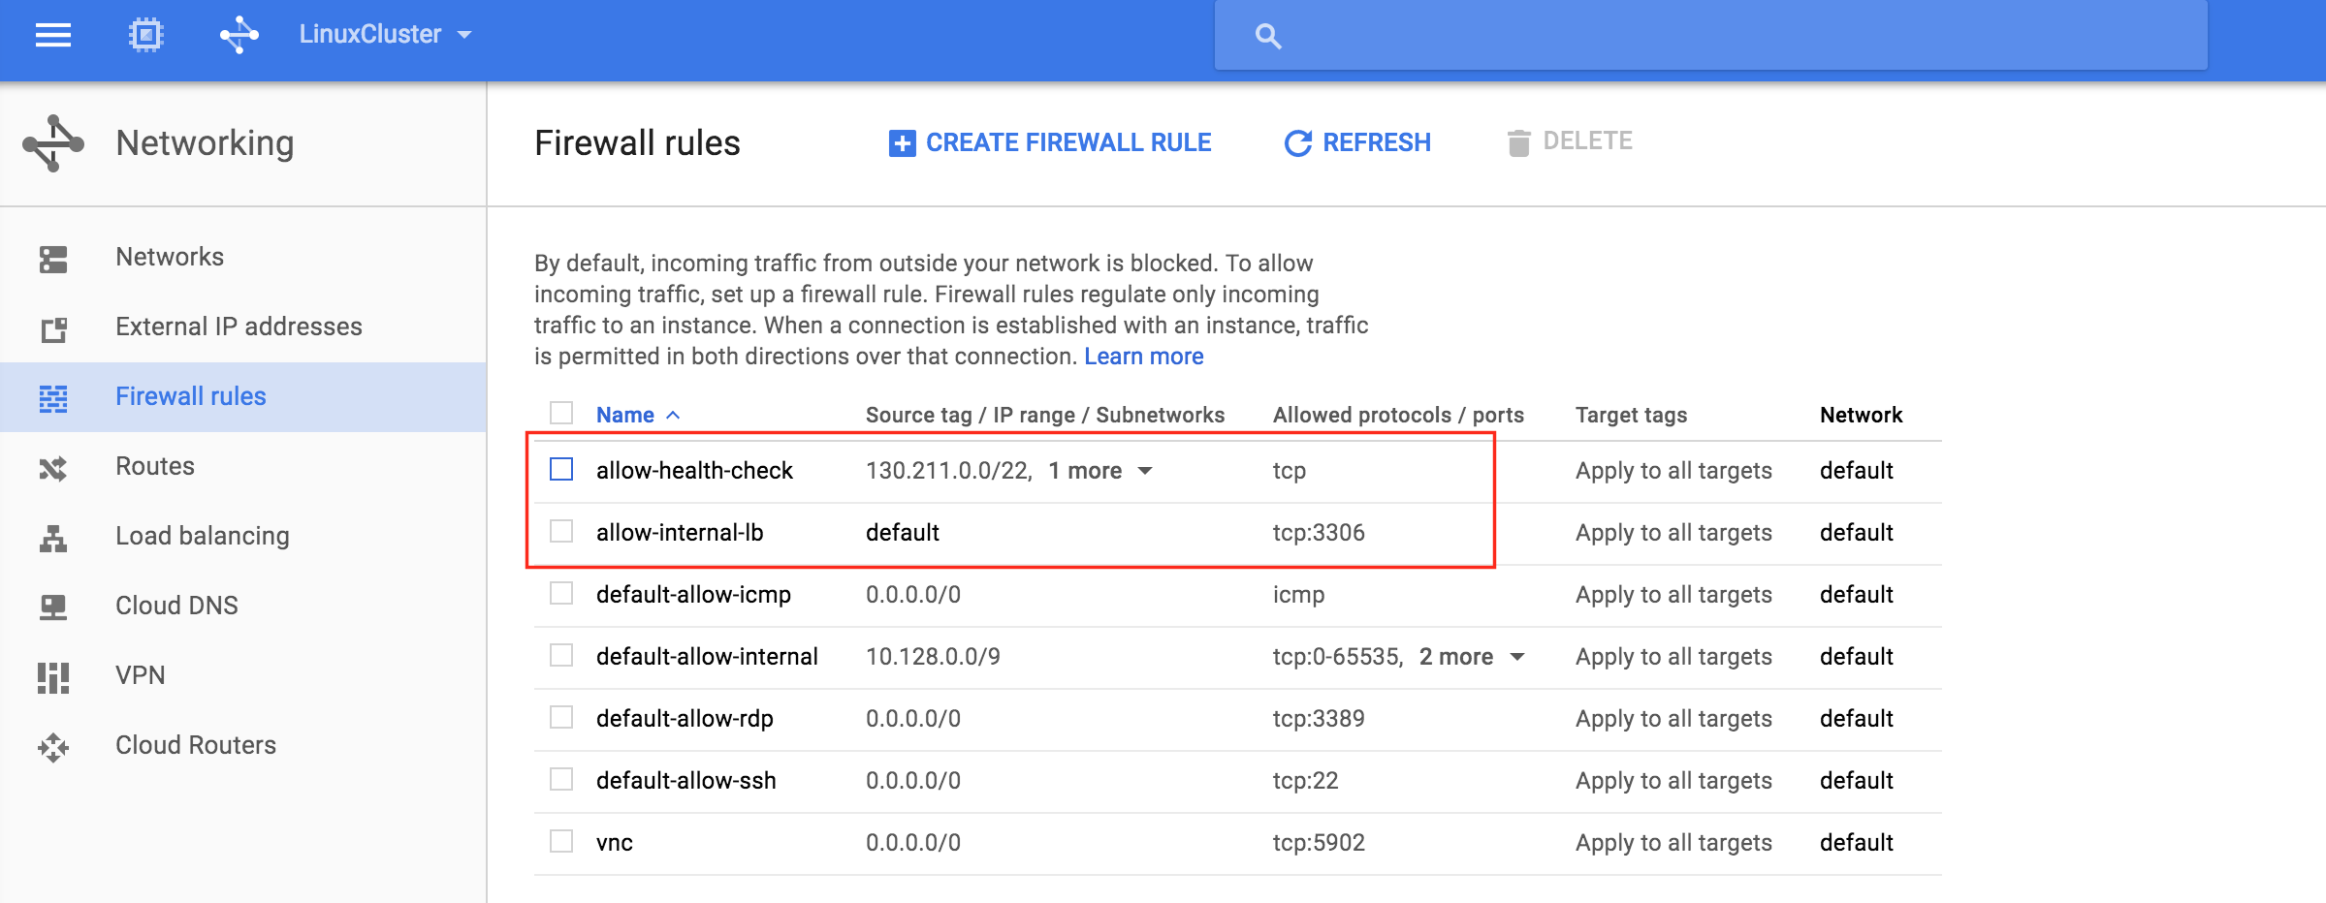Check the default-allow-rdp rule checkbox
Screen dimensions: 2326x903
(561, 717)
